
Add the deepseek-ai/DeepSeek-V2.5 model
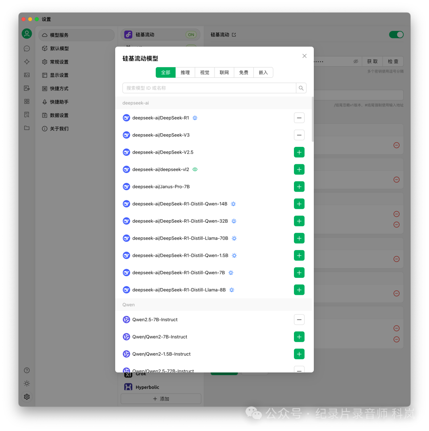pyautogui.click(x=299, y=152)
